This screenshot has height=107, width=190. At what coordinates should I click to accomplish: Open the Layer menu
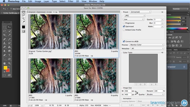(x=46, y=1)
